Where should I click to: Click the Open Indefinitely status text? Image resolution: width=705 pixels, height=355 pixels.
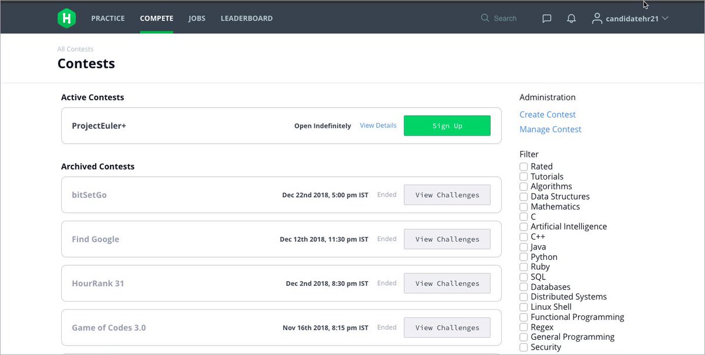[x=323, y=126]
